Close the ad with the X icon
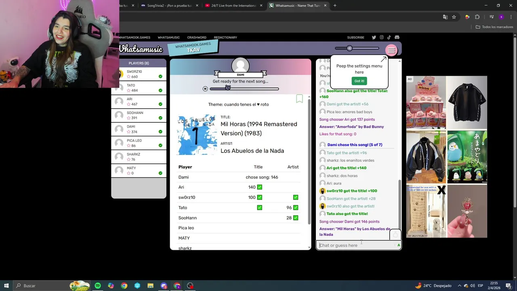Image resolution: width=517 pixels, height=291 pixels. pyautogui.click(x=441, y=190)
